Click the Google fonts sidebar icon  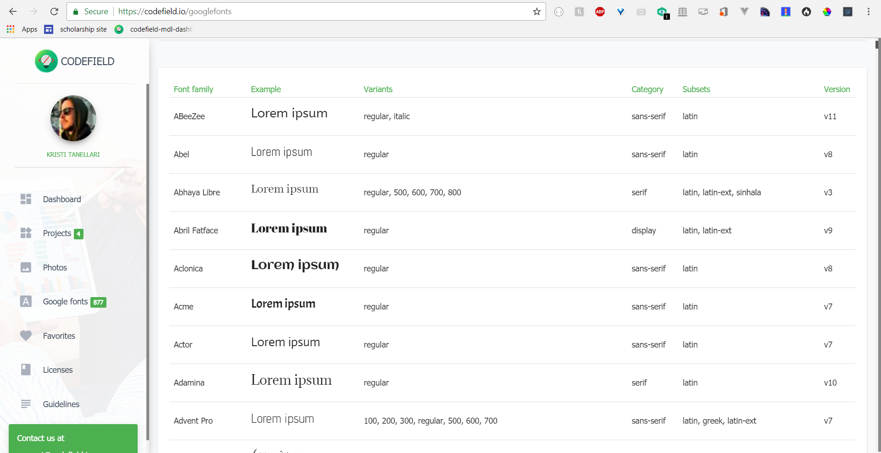coord(26,301)
